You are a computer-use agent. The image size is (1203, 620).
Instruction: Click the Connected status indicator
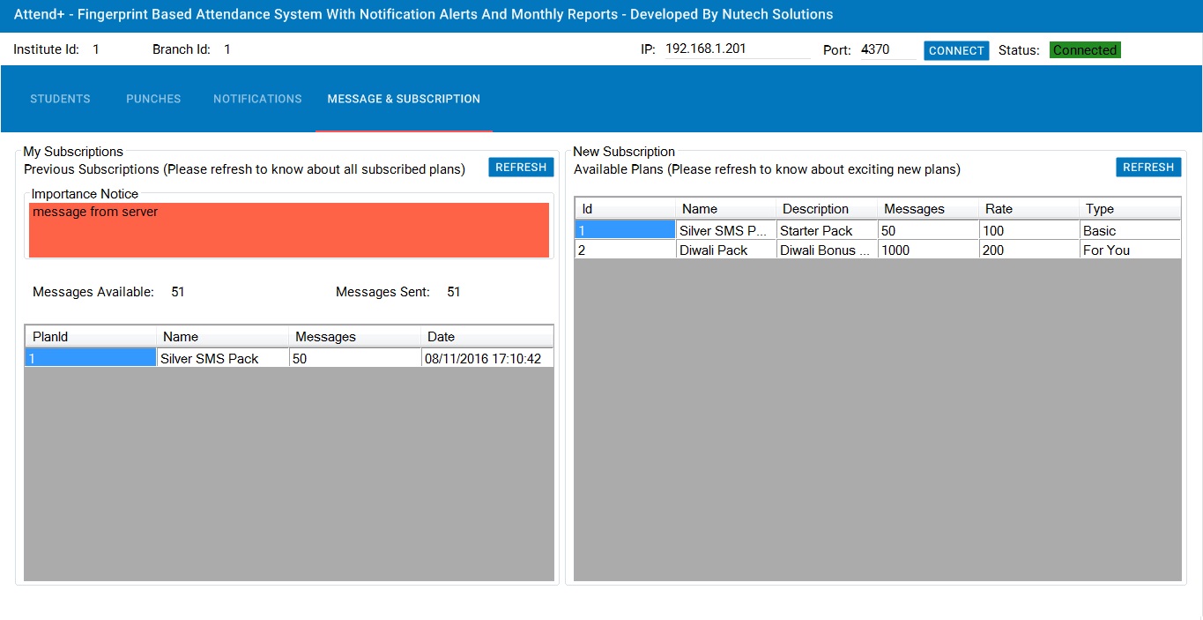point(1085,50)
